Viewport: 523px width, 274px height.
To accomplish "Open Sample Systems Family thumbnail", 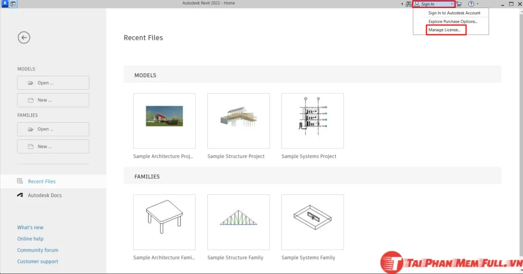I will click(x=313, y=222).
